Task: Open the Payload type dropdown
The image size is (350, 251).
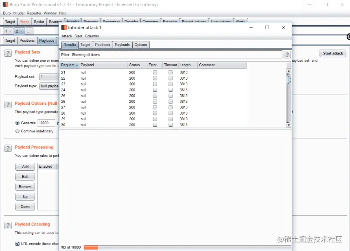Action: pos(49,86)
